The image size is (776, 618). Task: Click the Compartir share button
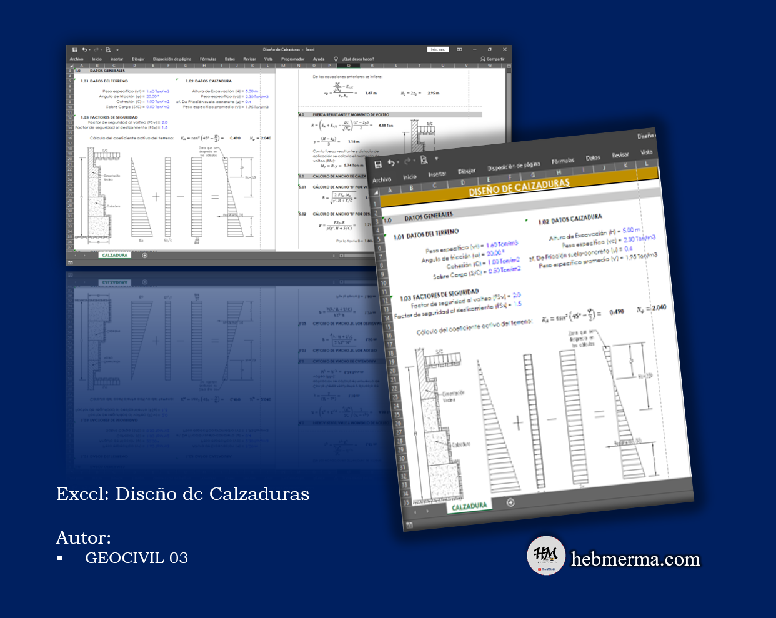(492, 59)
